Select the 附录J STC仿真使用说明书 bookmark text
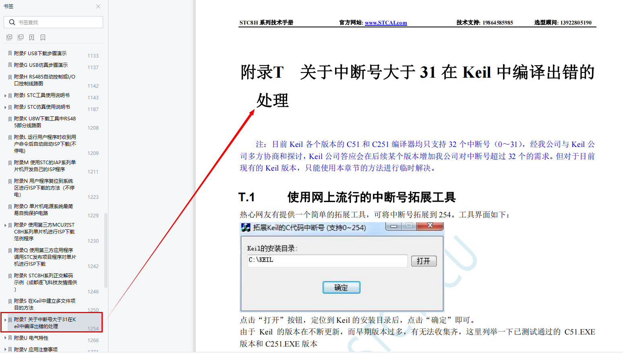623x353 pixels. pos(42,107)
